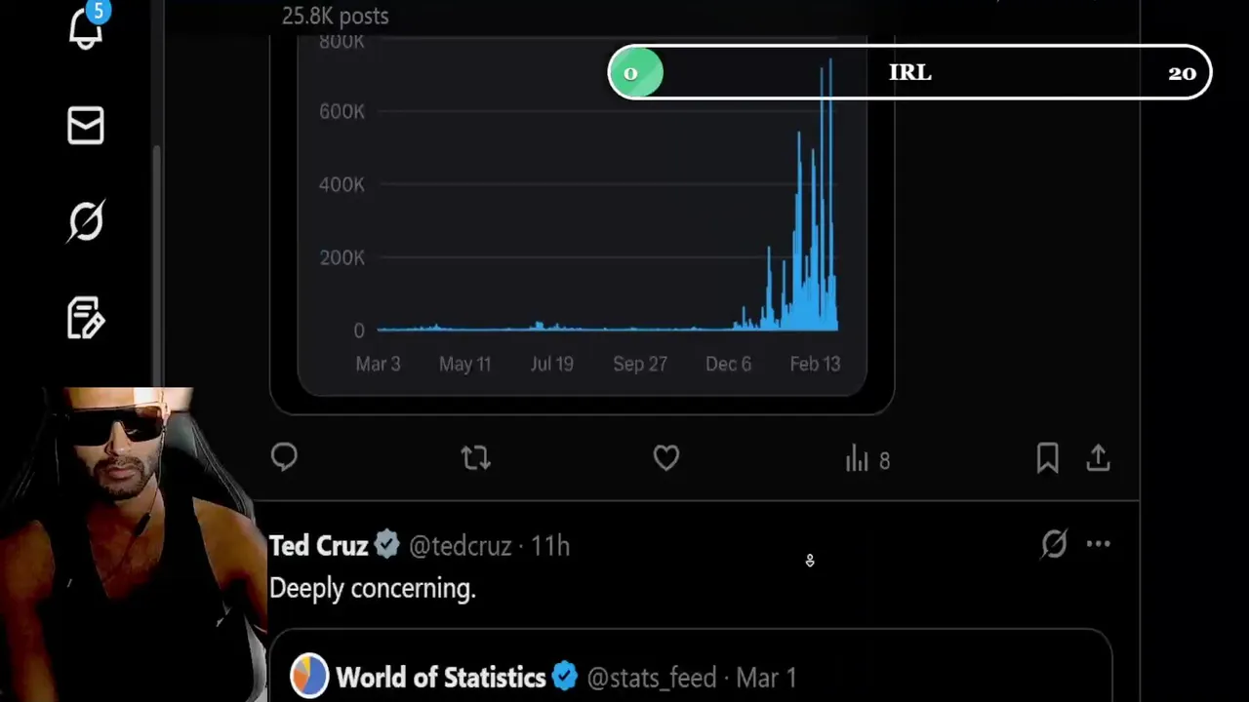Click the @tedcruz handle
Screen dimensions: 1249x702
[461, 546]
